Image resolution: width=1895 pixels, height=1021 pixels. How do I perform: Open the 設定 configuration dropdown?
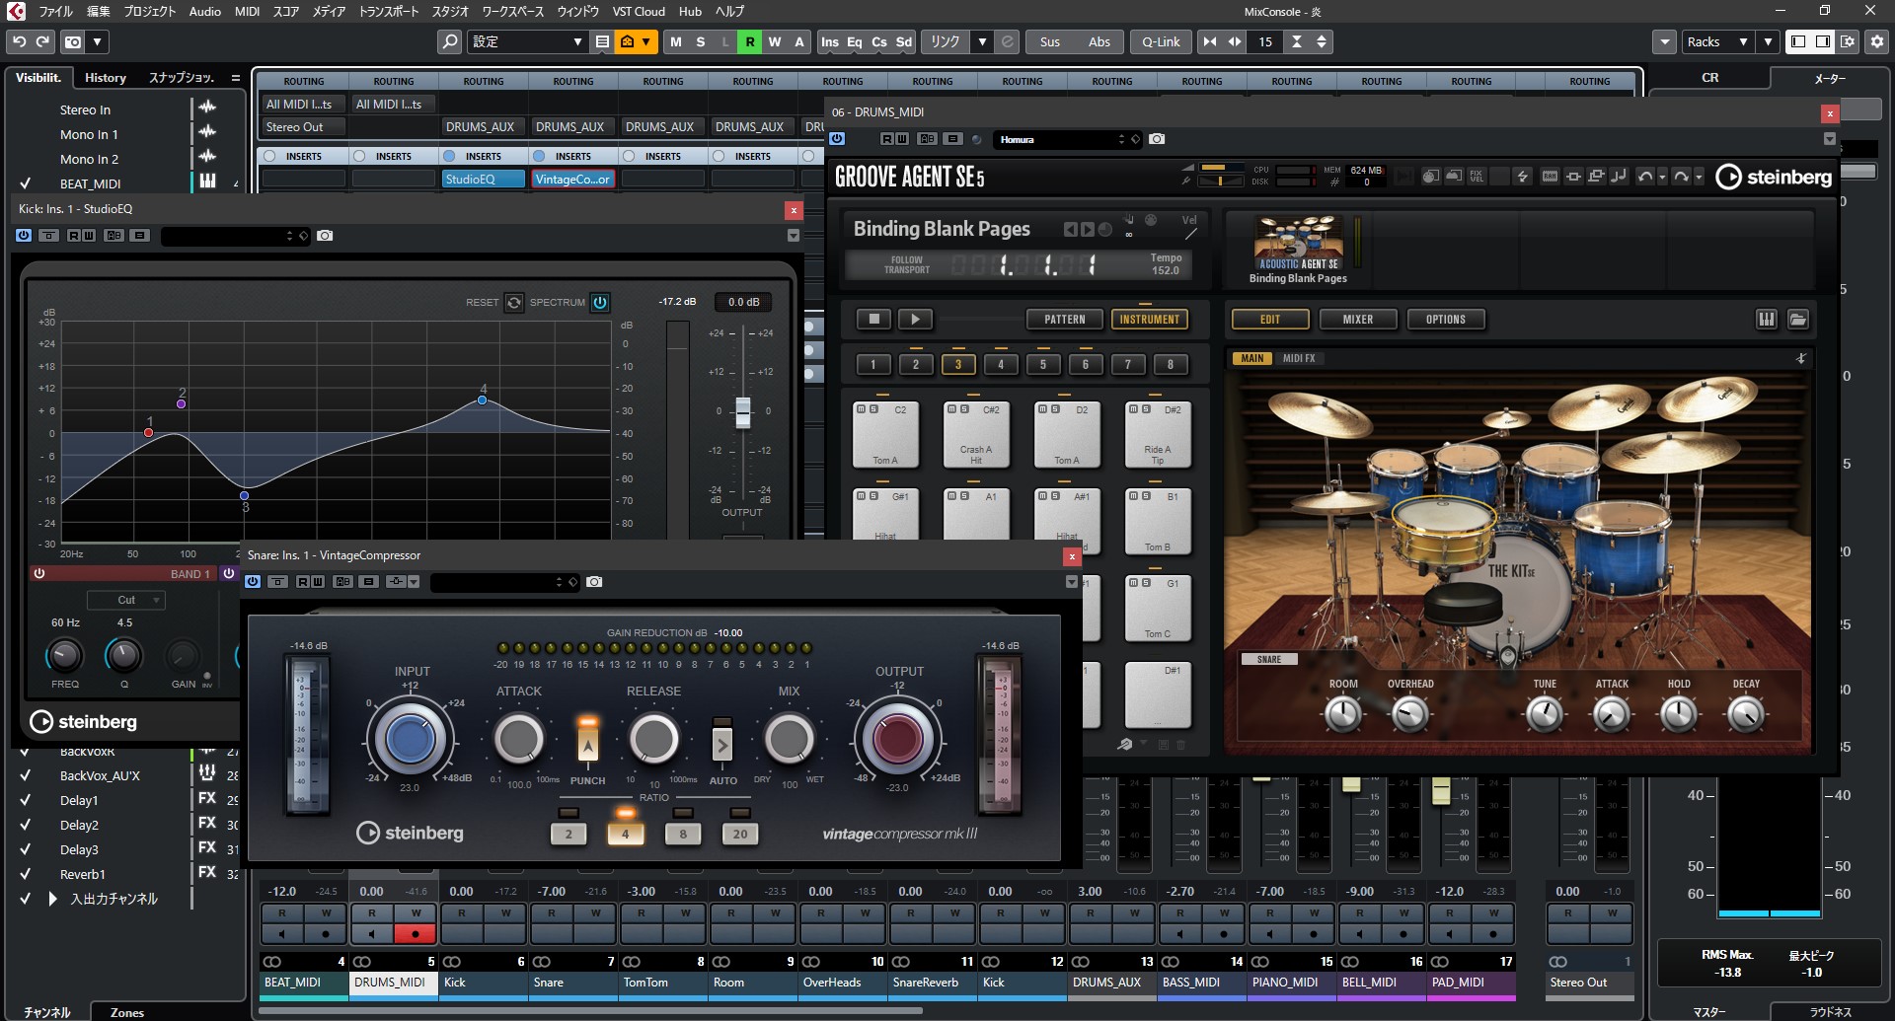(527, 41)
